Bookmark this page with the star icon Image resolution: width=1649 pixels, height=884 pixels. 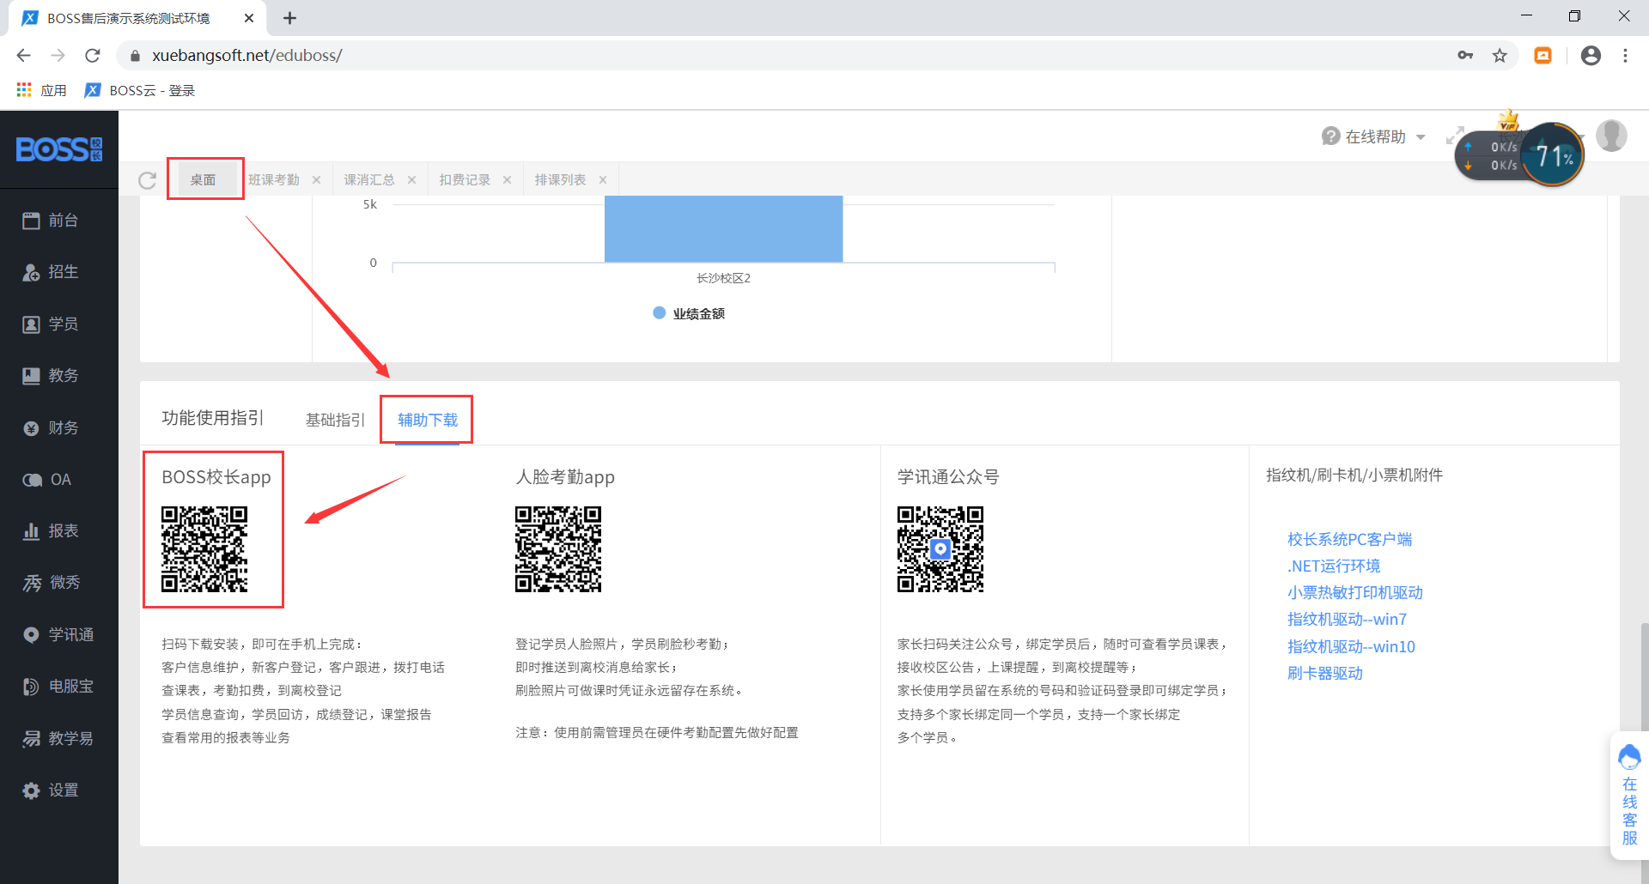(1500, 56)
